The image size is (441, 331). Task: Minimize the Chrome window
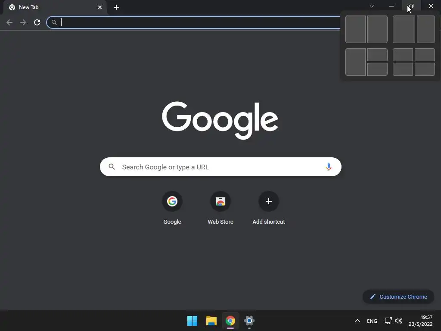point(391,6)
